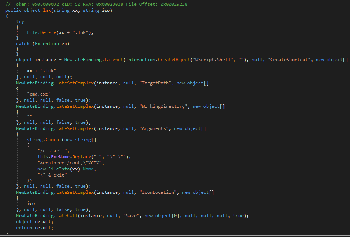
Task: Click the catch keyword
Action: [x=23, y=44]
